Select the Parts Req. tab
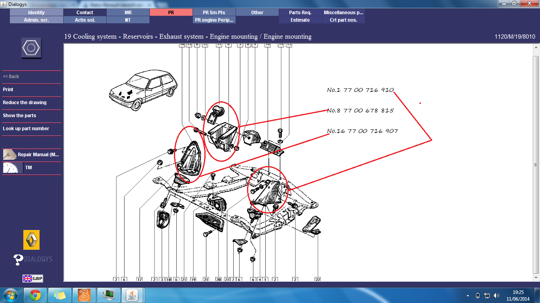540x303 pixels. click(x=300, y=13)
